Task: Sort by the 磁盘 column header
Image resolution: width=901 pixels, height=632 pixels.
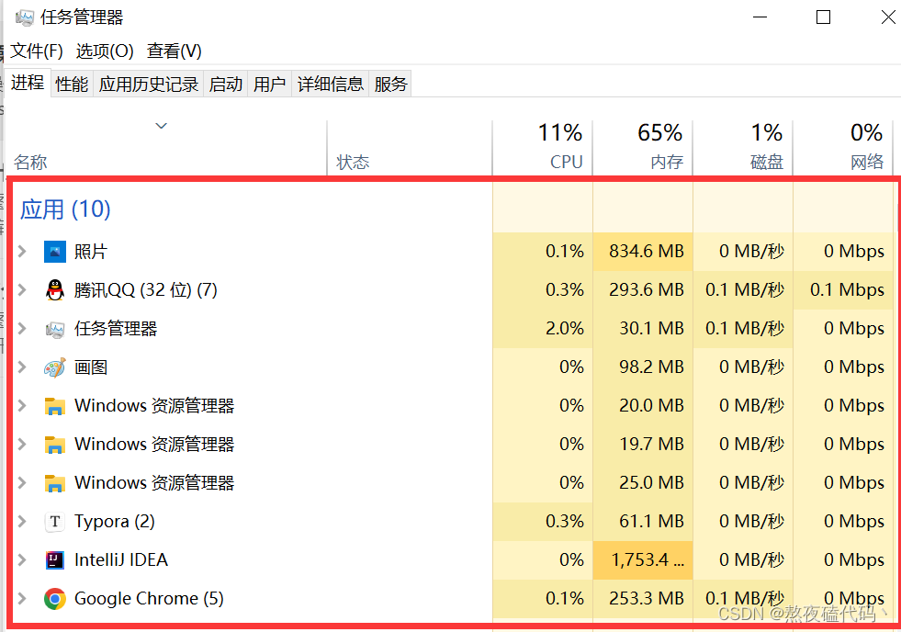Action: pos(742,148)
